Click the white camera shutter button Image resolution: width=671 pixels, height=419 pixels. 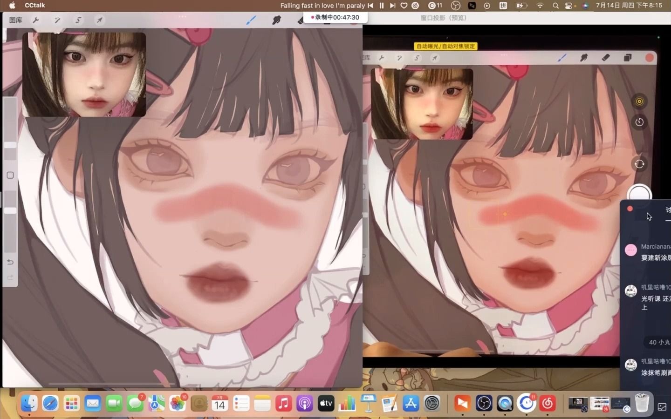[x=639, y=195]
